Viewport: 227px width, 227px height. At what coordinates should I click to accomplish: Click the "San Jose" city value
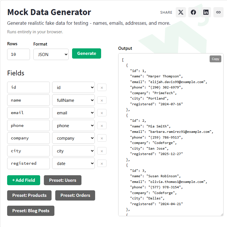click(156, 148)
